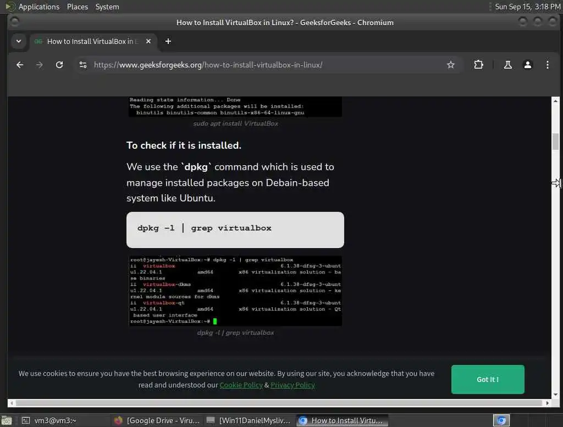Viewport: 563px width, 427px height.
Task: Click the vertical scrollbar thumb
Action: (555, 142)
